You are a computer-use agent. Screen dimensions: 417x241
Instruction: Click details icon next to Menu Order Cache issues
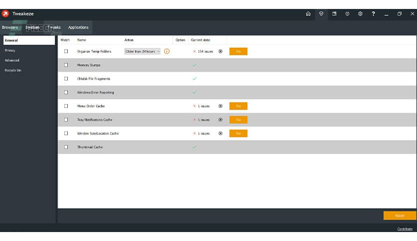(220, 106)
